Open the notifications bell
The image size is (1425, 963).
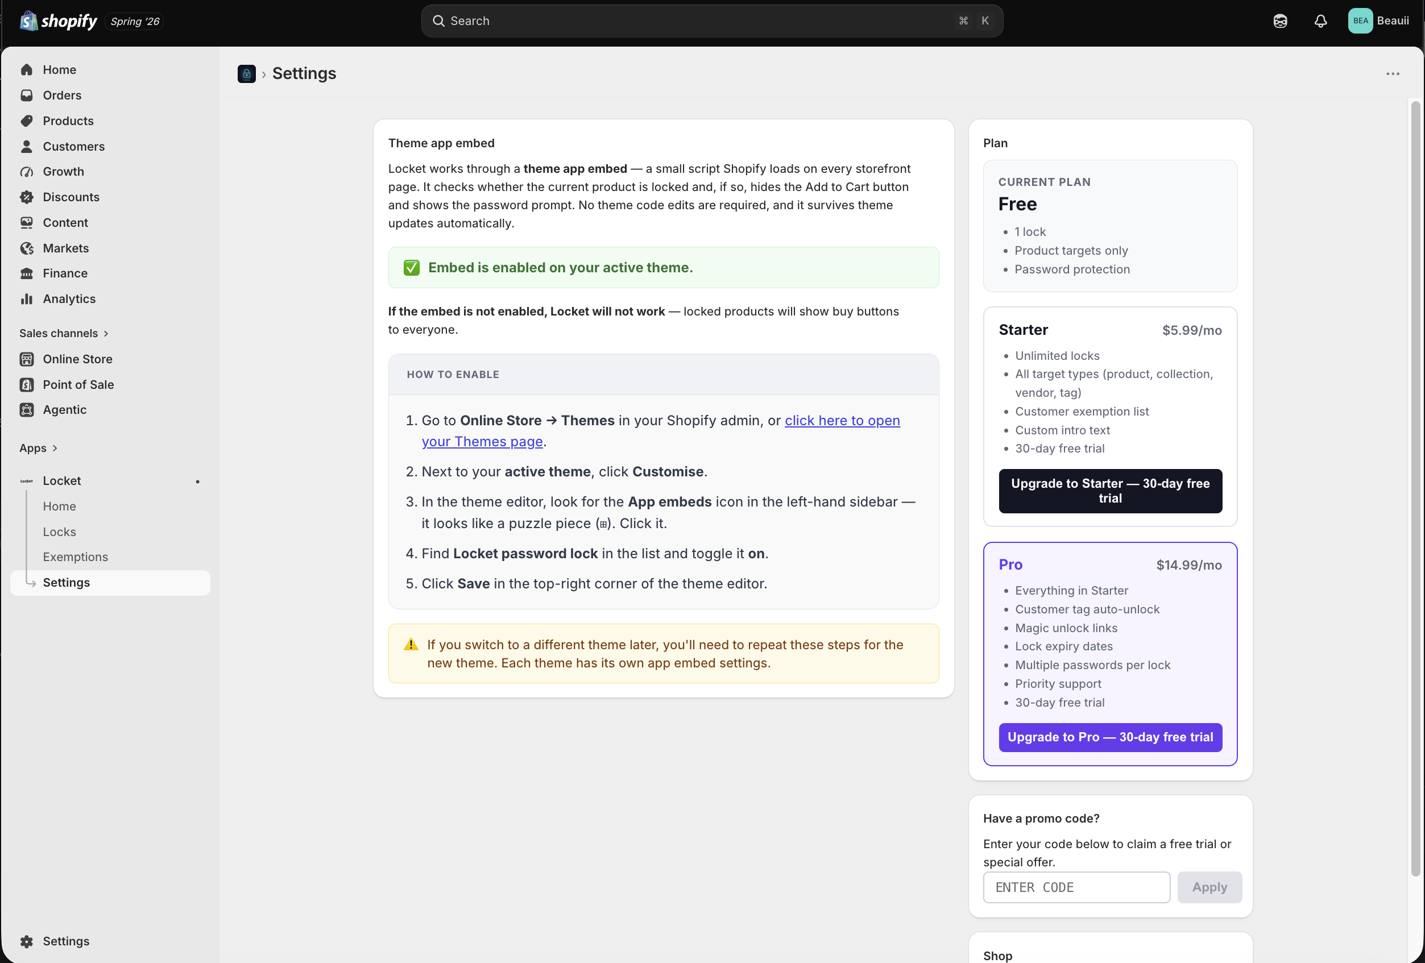1320,21
